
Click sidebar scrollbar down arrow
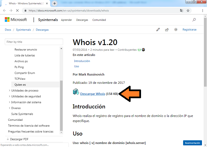pyautogui.click(x=61, y=133)
